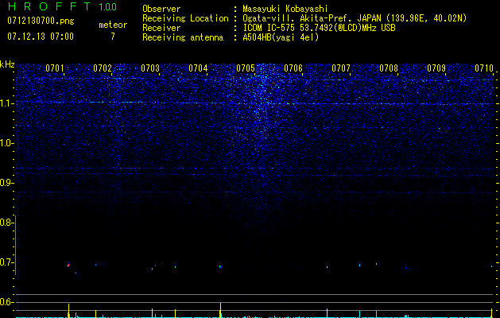The height and width of the screenshot is (318, 500).
Task: Click the meteor echo below the 0704 marker
Action: point(220,266)
